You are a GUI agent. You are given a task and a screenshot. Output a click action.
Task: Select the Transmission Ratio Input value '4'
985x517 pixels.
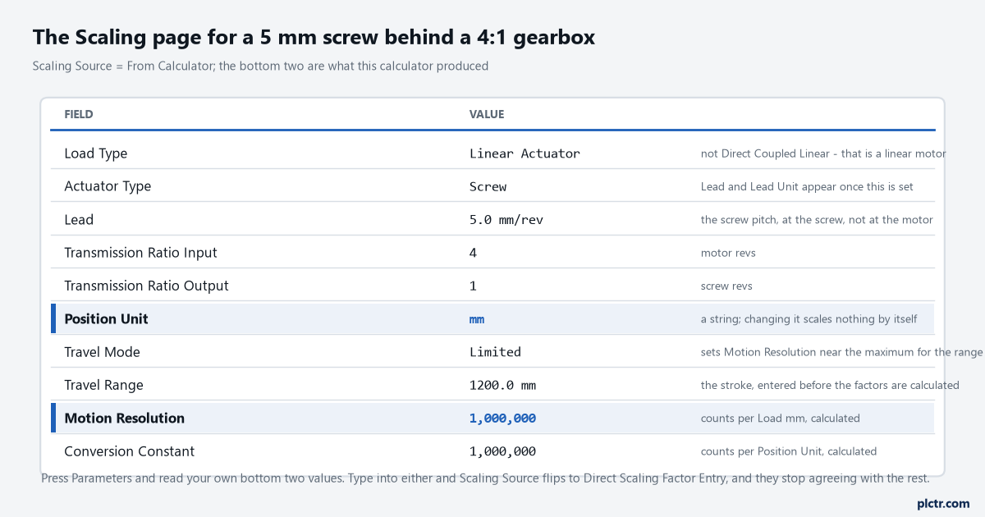click(x=473, y=253)
